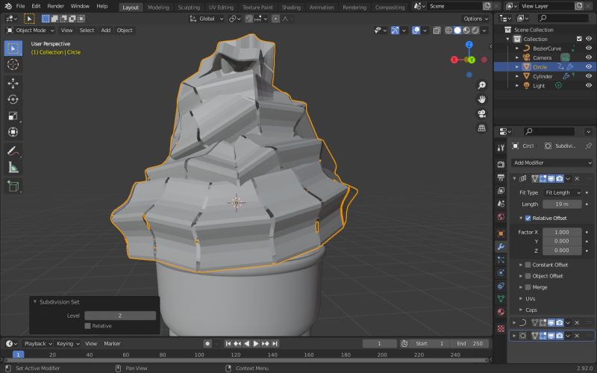Click the Marker menu in timeline
Screen dimensions: 597x373
[112, 344]
